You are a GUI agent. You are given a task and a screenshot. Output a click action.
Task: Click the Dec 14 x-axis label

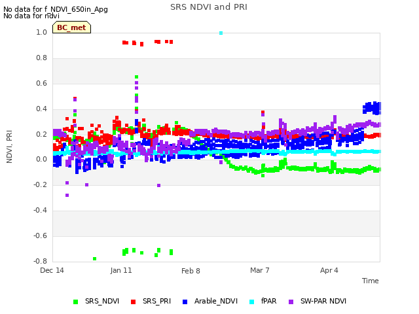click(52, 270)
